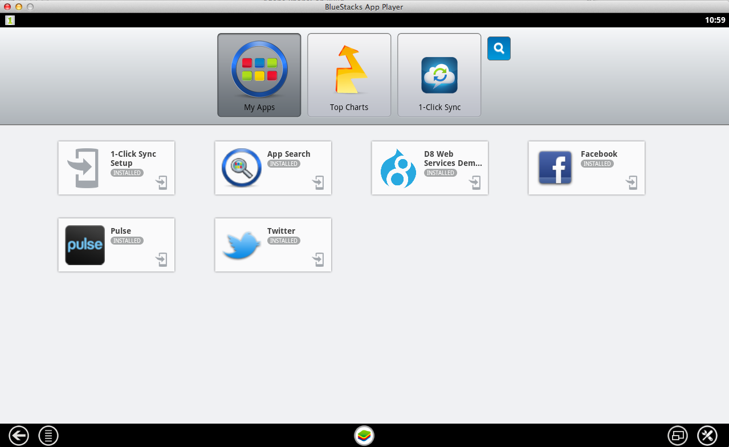Click the blue search magnifier button
The image size is (729, 447).
point(499,48)
